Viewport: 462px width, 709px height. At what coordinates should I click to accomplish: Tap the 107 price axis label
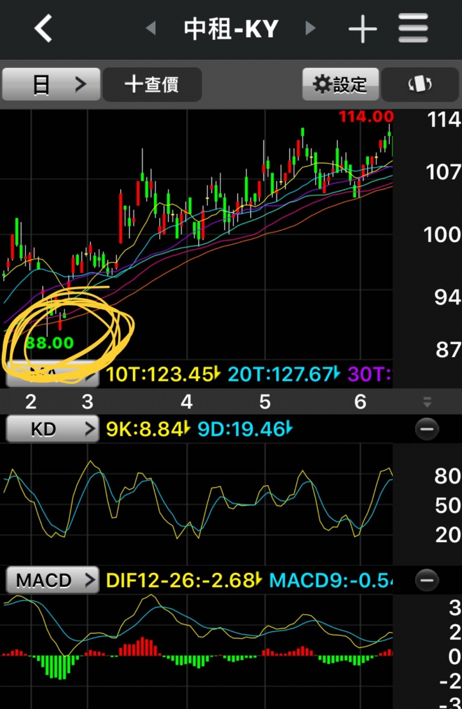(443, 172)
